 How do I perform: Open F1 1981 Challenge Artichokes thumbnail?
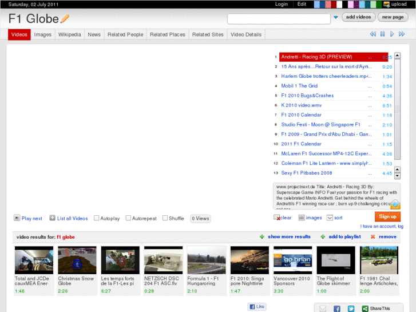click(379, 260)
